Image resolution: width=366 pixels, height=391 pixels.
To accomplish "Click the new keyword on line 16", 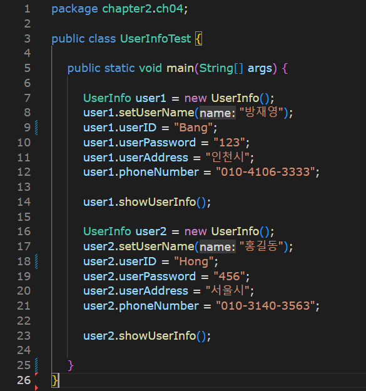I will [196, 231].
